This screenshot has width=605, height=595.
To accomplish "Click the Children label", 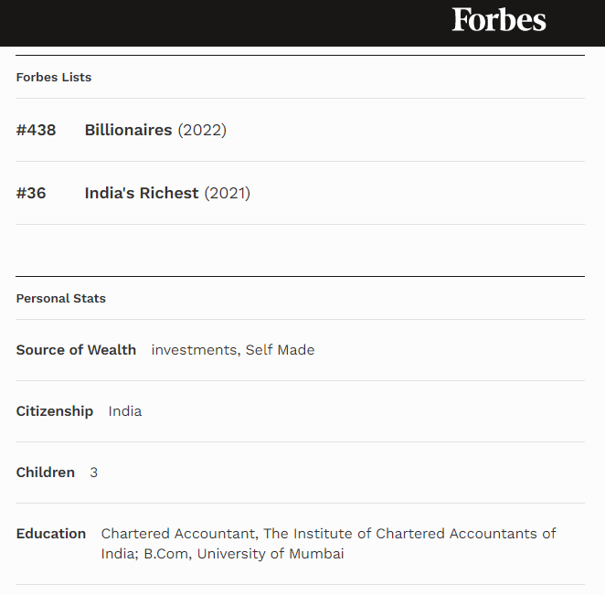I will 45,473.
